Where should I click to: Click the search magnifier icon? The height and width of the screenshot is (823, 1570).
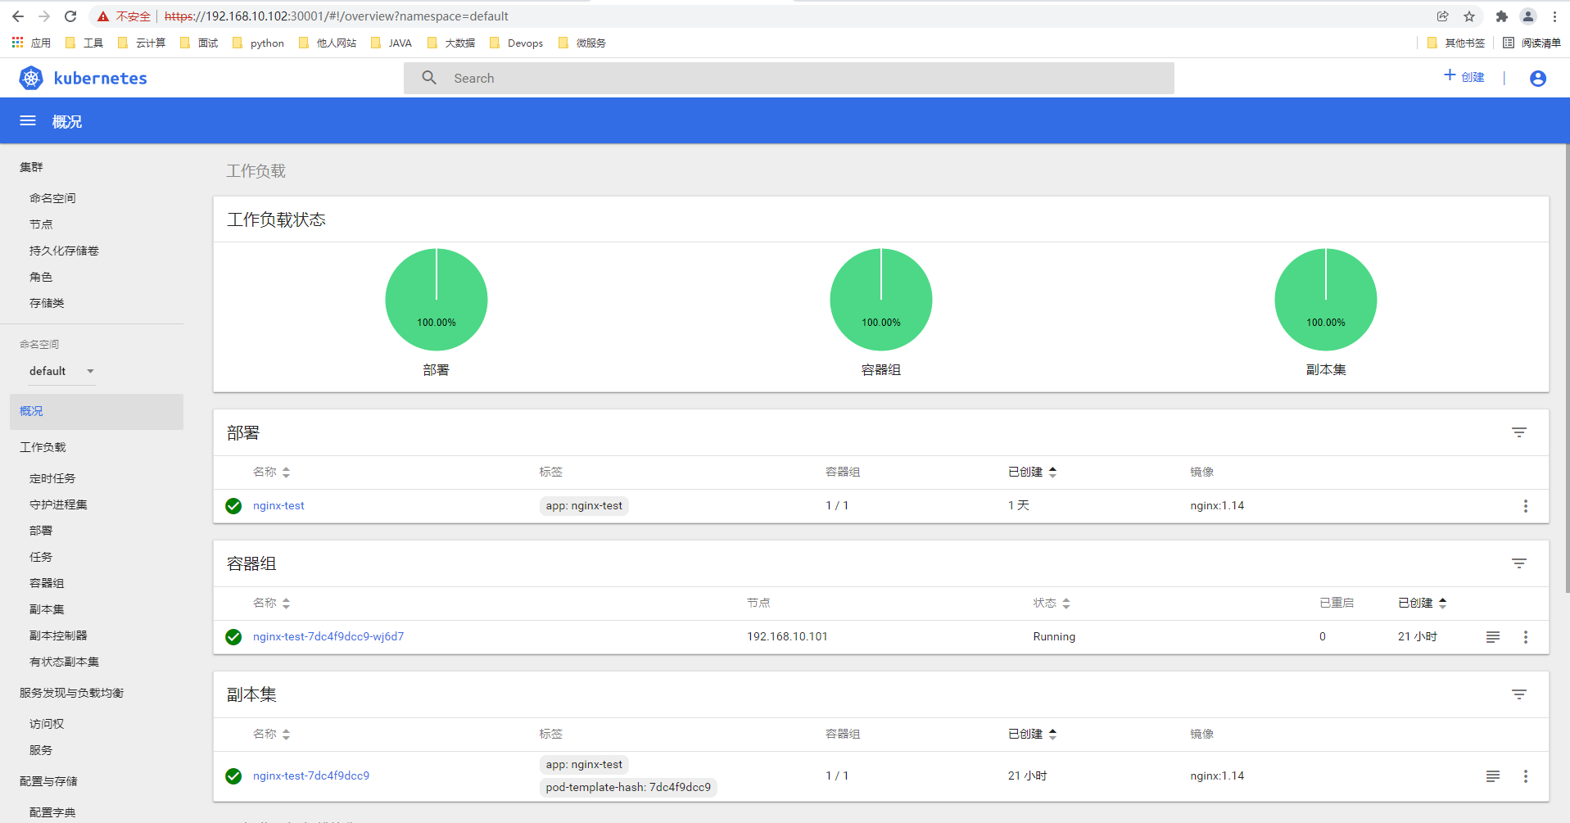[429, 78]
